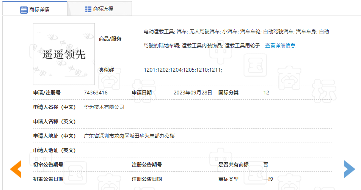Click the 申请人名称（中文） label
This screenshot has height=190, width=361.
click(x=55, y=107)
